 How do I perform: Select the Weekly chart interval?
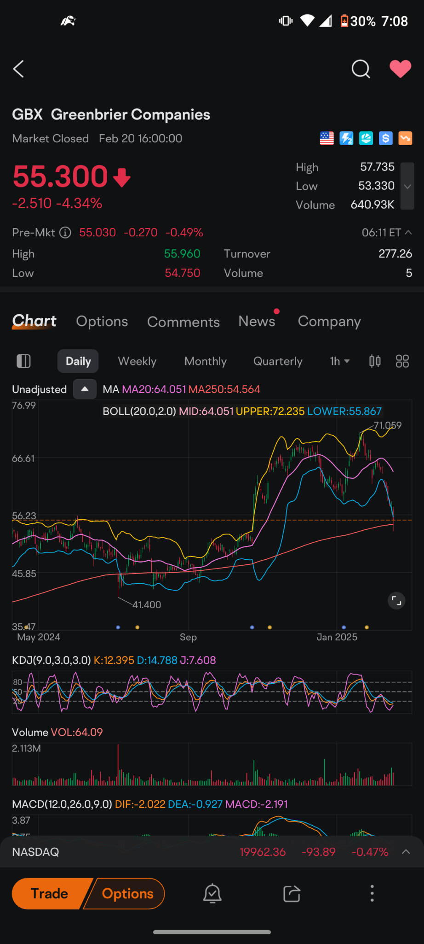tap(137, 361)
